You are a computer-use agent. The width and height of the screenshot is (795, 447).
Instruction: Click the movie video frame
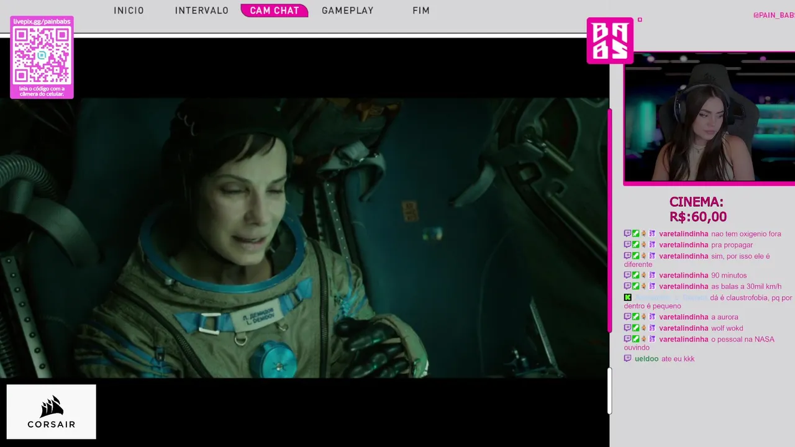point(304,238)
